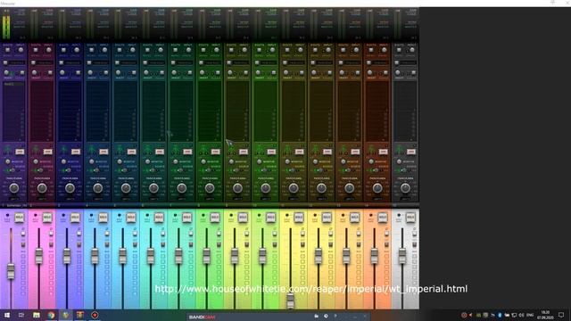Click the folder icon on the Bandicam bar
The height and width of the screenshot is (321, 571).
point(316,316)
